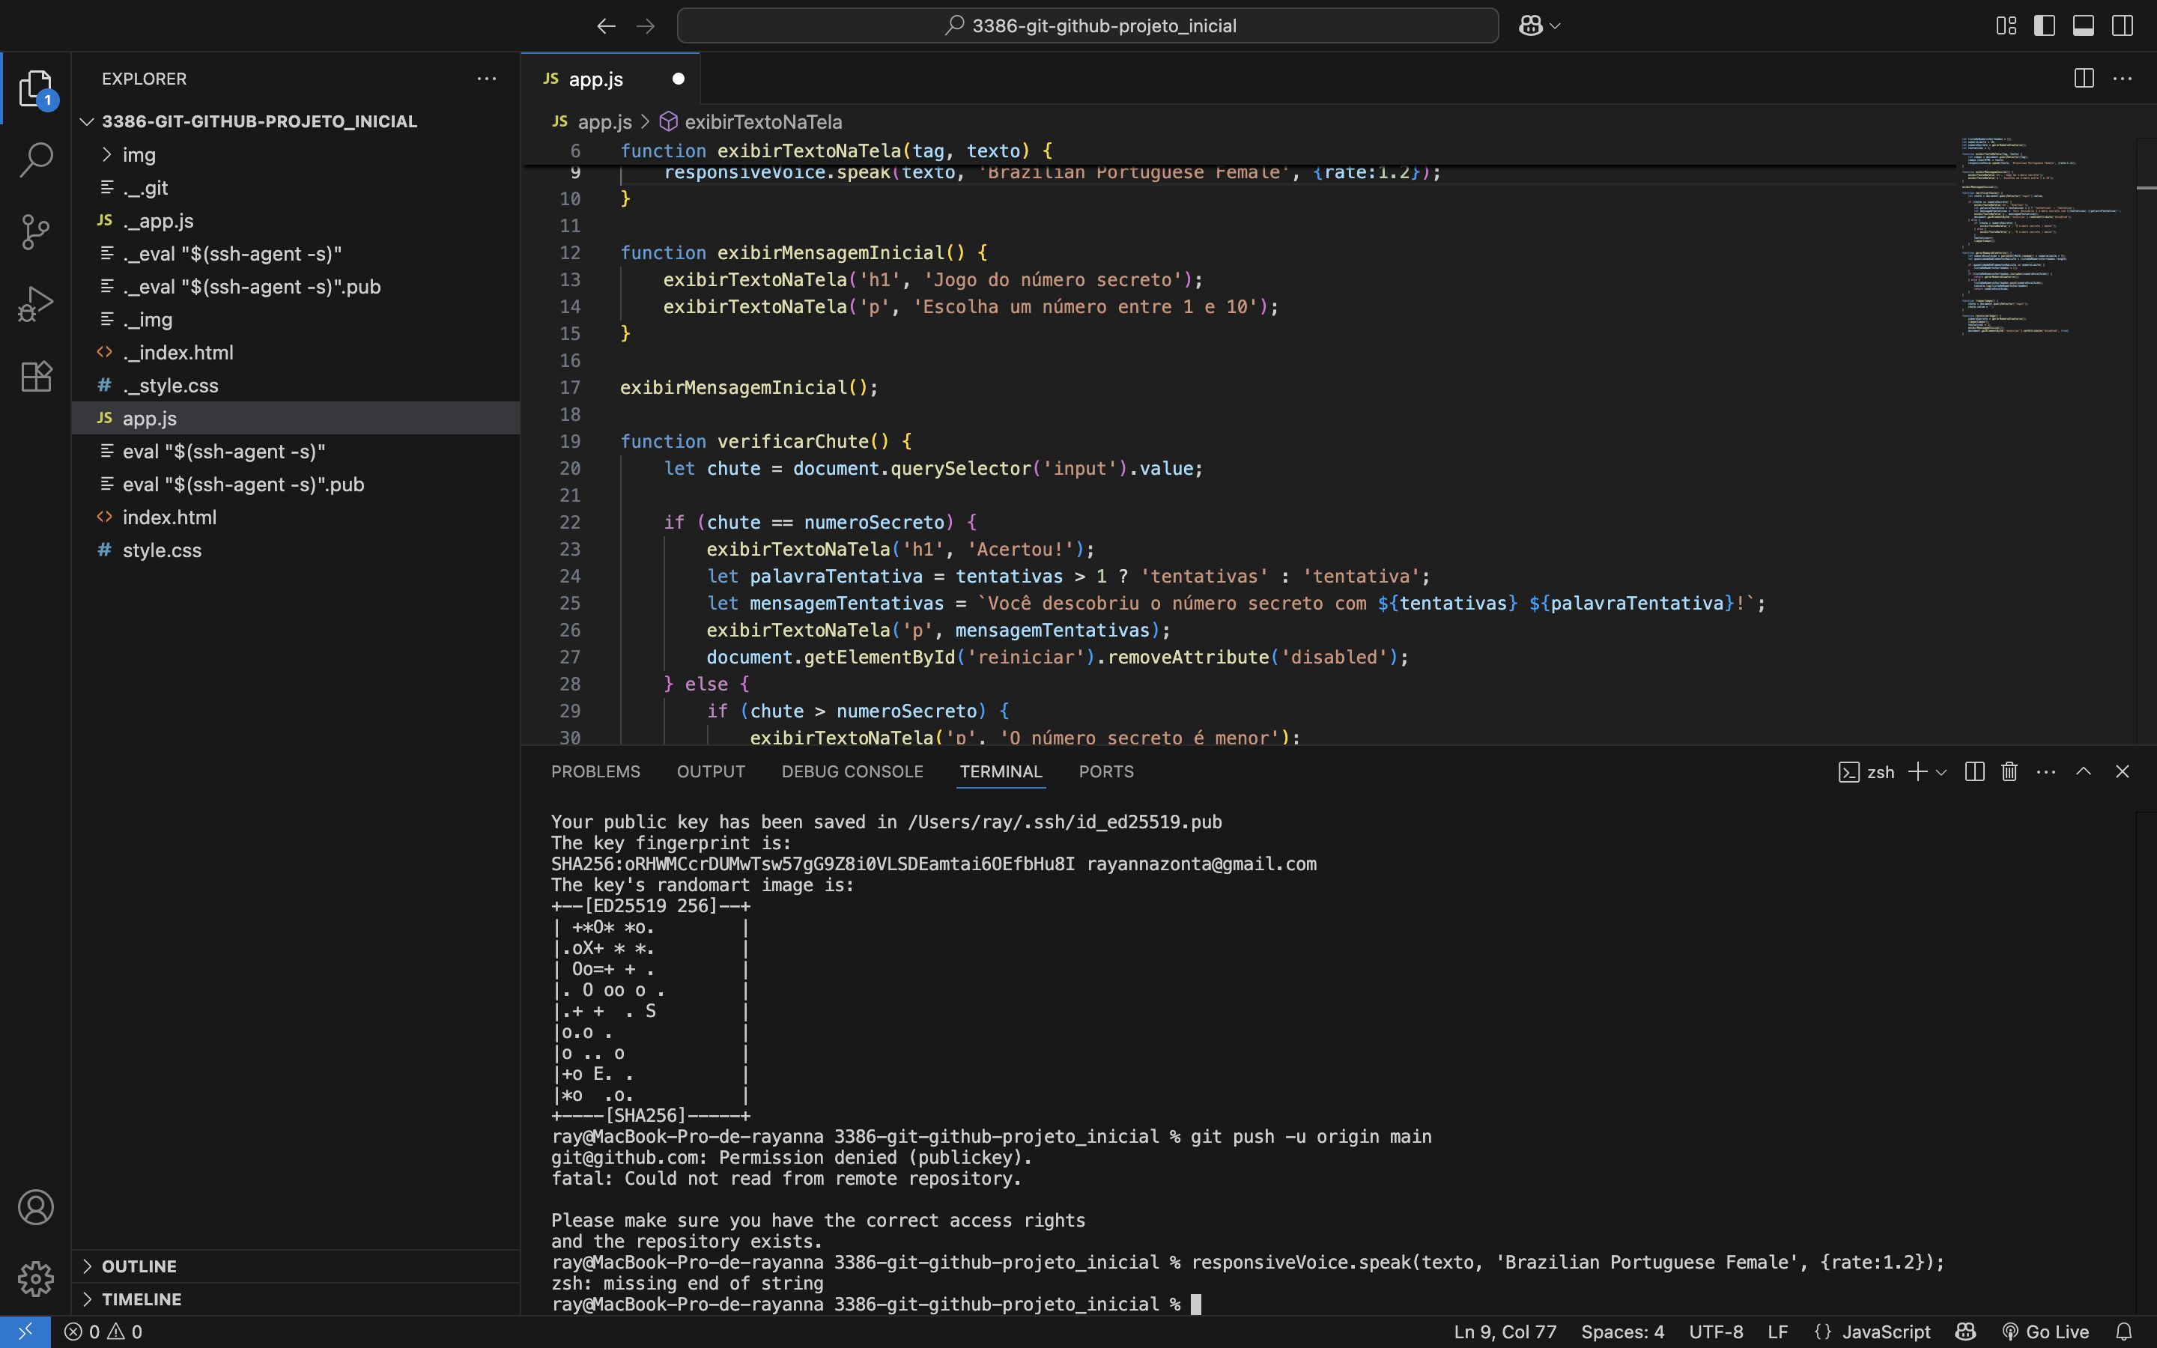This screenshot has width=2157, height=1348.
Task: Switch to the DEBUG CONSOLE tab
Action: click(x=852, y=771)
